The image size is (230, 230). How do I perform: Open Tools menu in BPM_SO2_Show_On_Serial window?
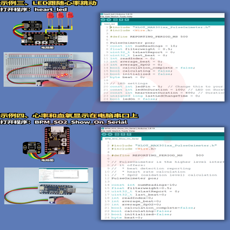pyautogui.click(x=124, y=131)
